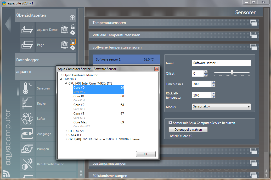Open the Modus dropdown showing Sensor aktiv
The image size is (271, 180).
pos(221,107)
